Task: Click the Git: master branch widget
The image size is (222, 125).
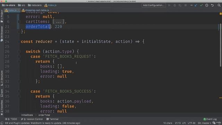Action: tap(204, 123)
